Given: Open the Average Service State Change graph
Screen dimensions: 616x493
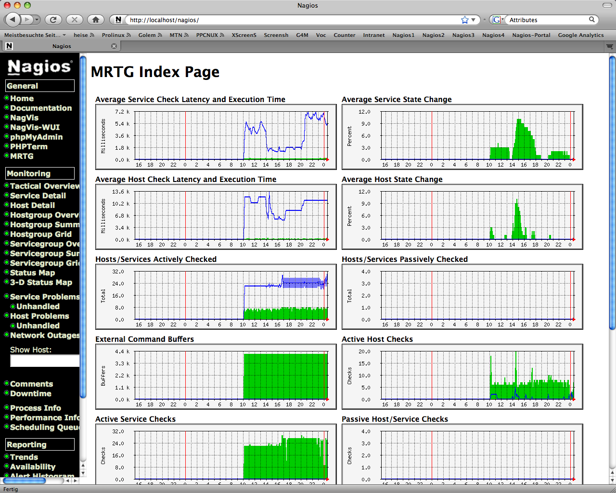Looking at the screenshot, I should [462, 137].
